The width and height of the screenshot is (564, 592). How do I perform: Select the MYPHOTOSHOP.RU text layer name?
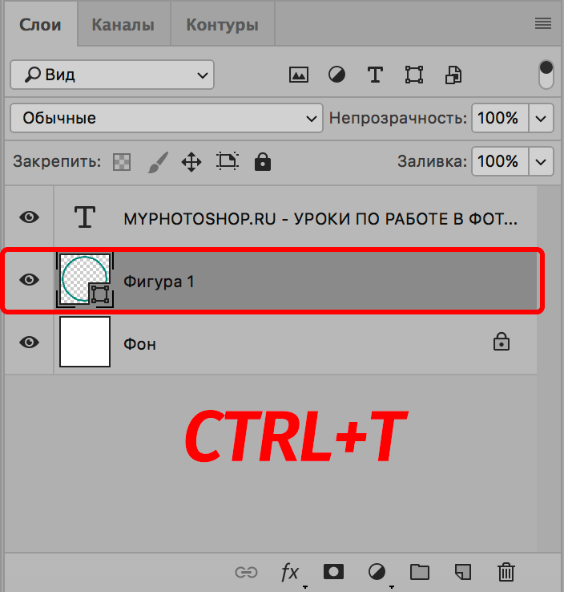pyautogui.click(x=320, y=219)
